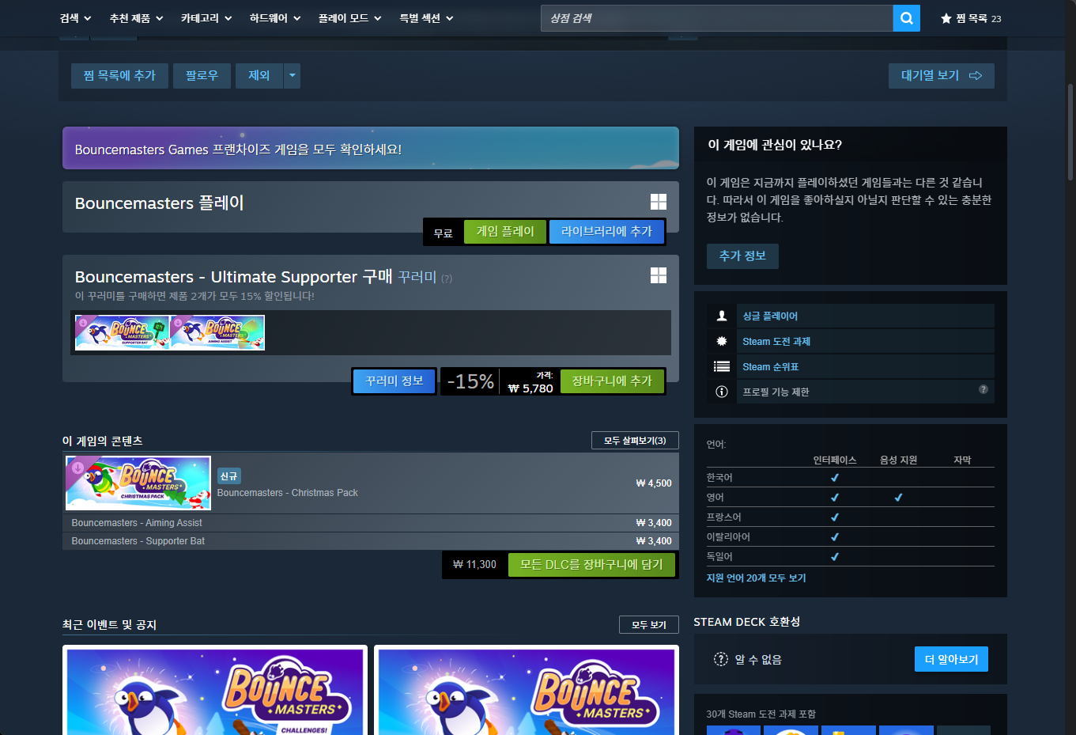Open the 추천 제품 menu
The width and height of the screenshot is (1076, 735).
click(137, 18)
